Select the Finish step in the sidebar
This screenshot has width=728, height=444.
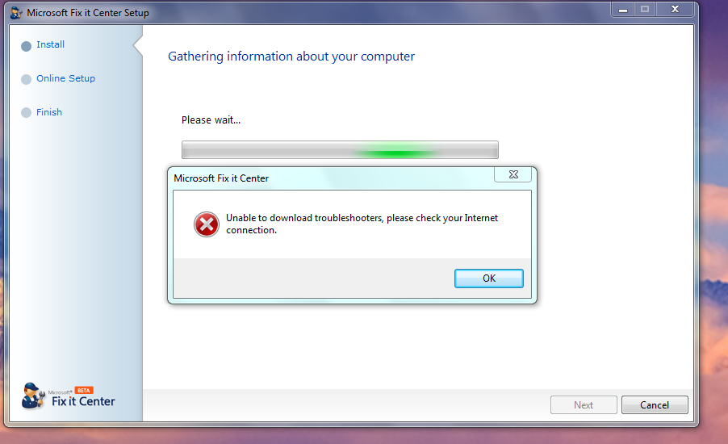(49, 112)
